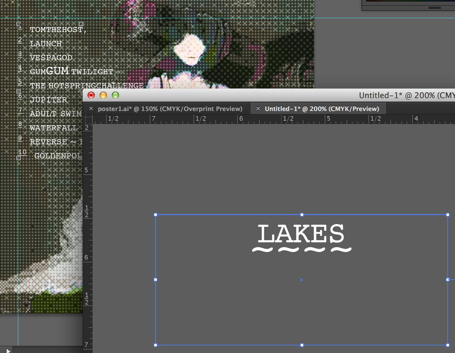Click the bottom-center bounding box handle

click(302, 345)
